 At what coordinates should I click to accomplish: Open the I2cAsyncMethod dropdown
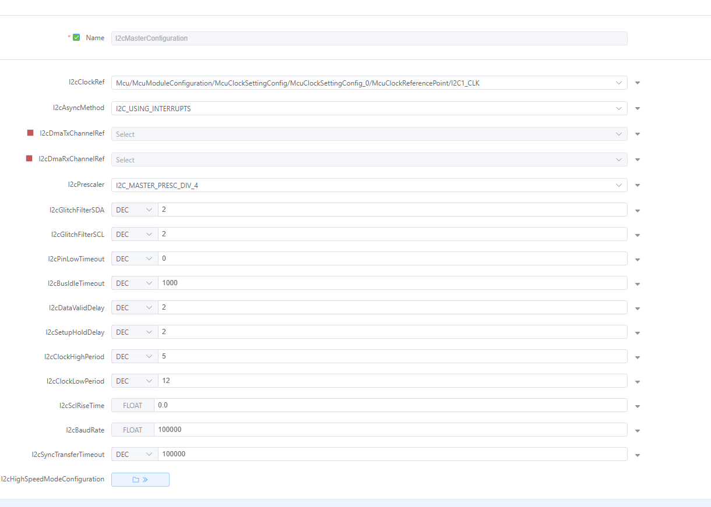click(619, 108)
